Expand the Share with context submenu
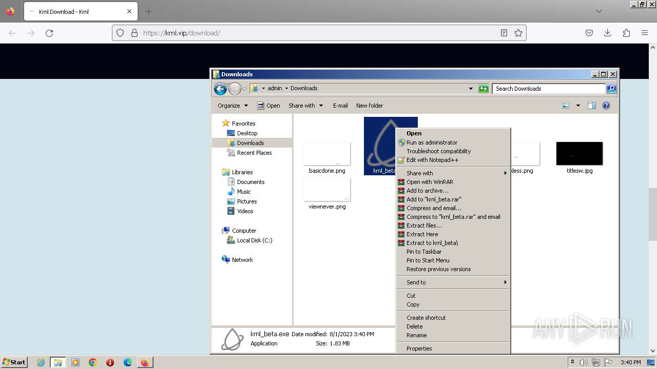This screenshot has width=657, height=369. click(x=454, y=173)
